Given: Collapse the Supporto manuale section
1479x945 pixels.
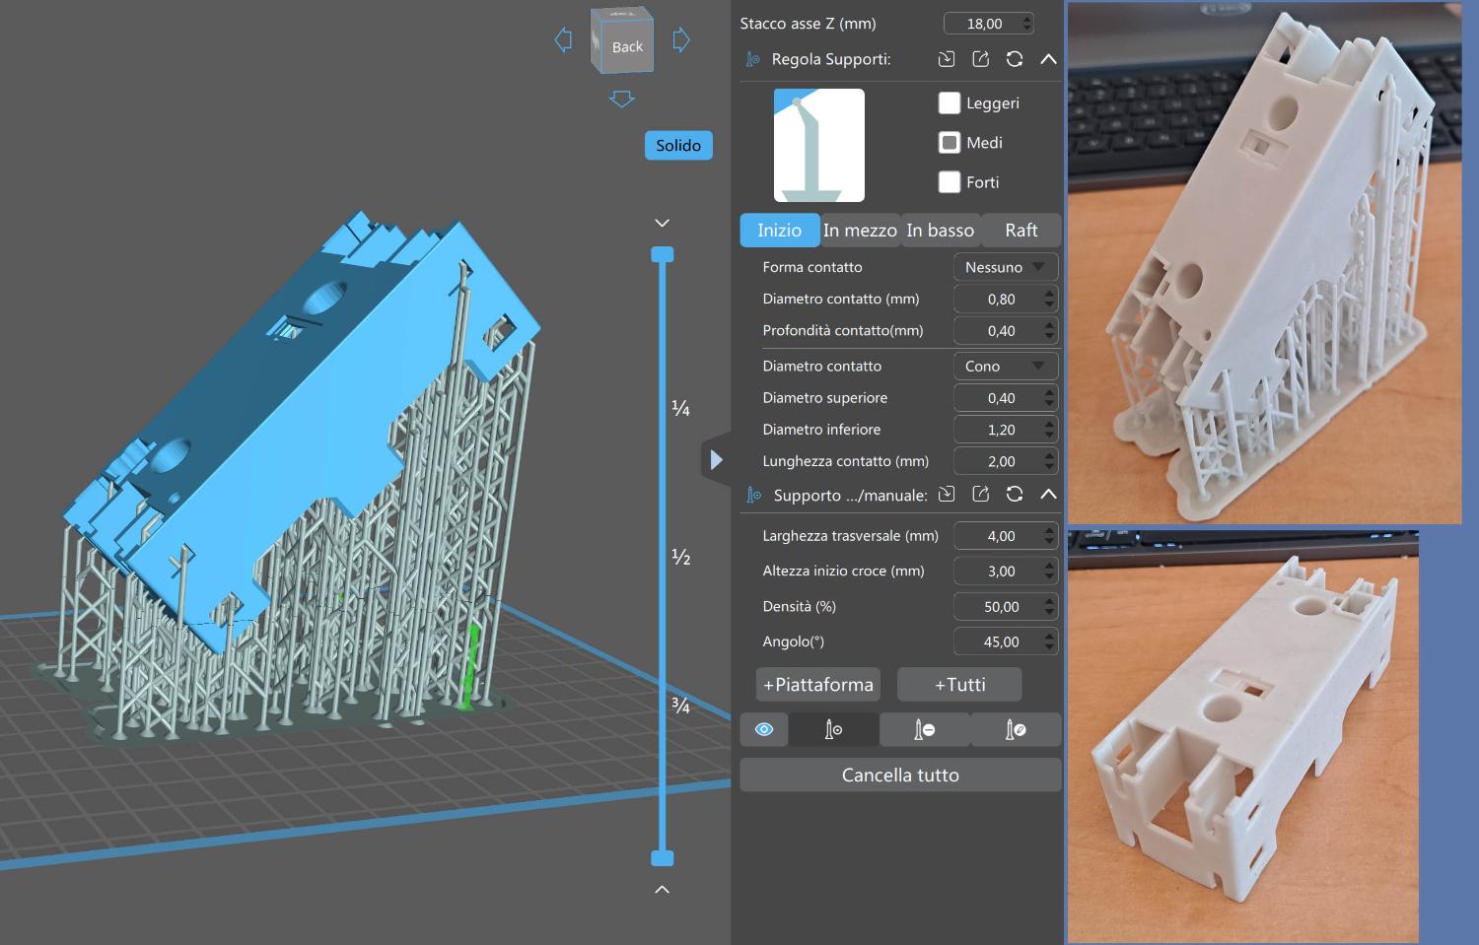Looking at the screenshot, I should click(x=1048, y=495).
